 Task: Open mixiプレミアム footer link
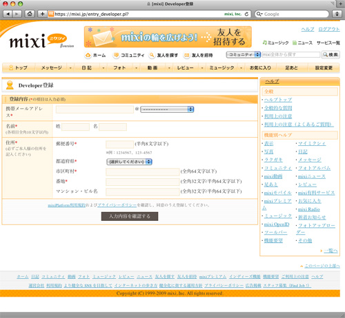coord(213,277)
